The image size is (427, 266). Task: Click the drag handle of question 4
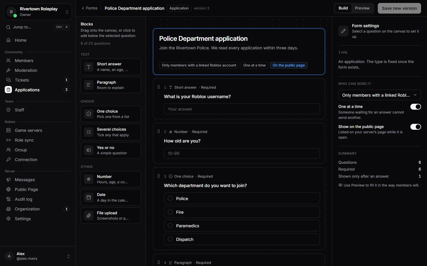[x=159, y=262]
